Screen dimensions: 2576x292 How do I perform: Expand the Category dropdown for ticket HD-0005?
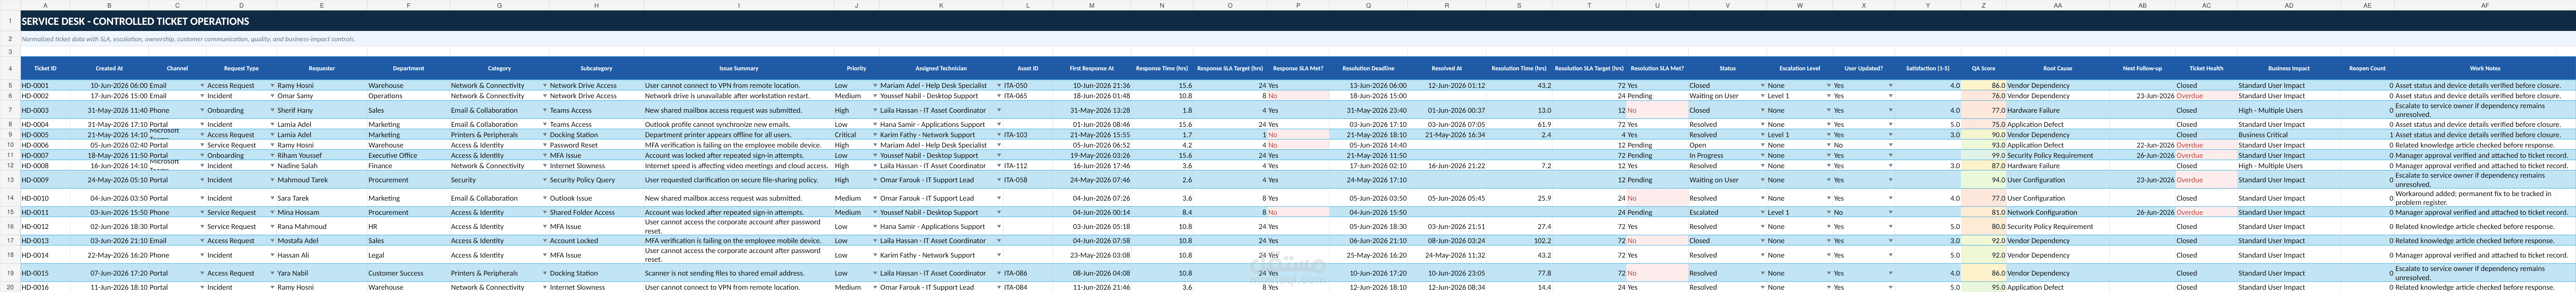pyautogui.click(x=544, y=135)
